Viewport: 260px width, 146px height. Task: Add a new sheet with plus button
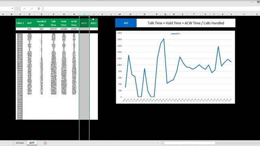pos(45,143)
